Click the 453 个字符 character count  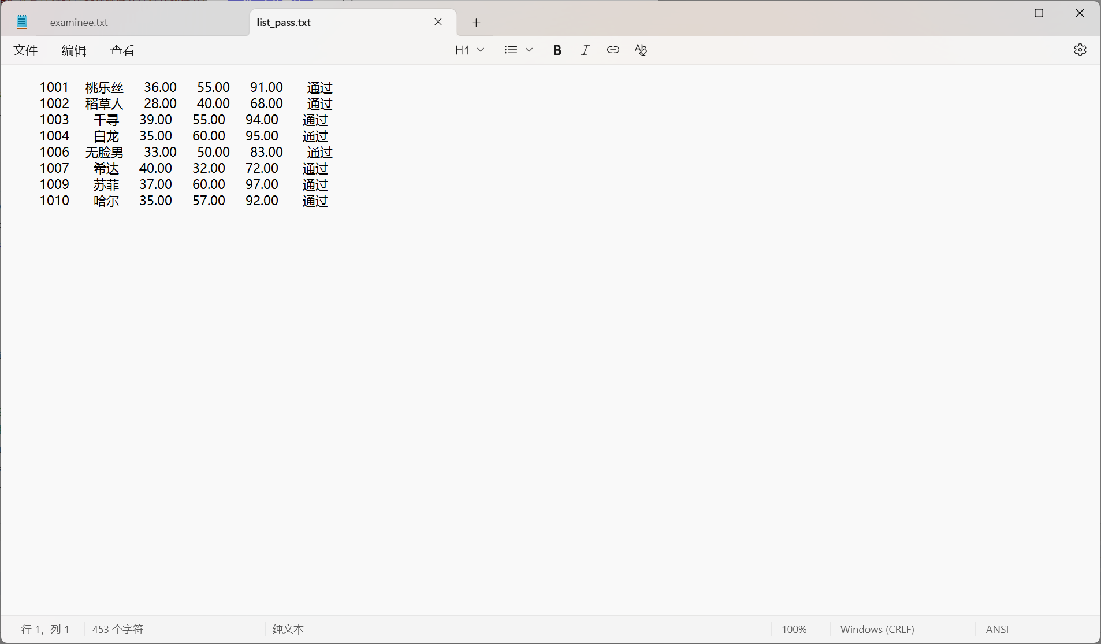[118, 630]
